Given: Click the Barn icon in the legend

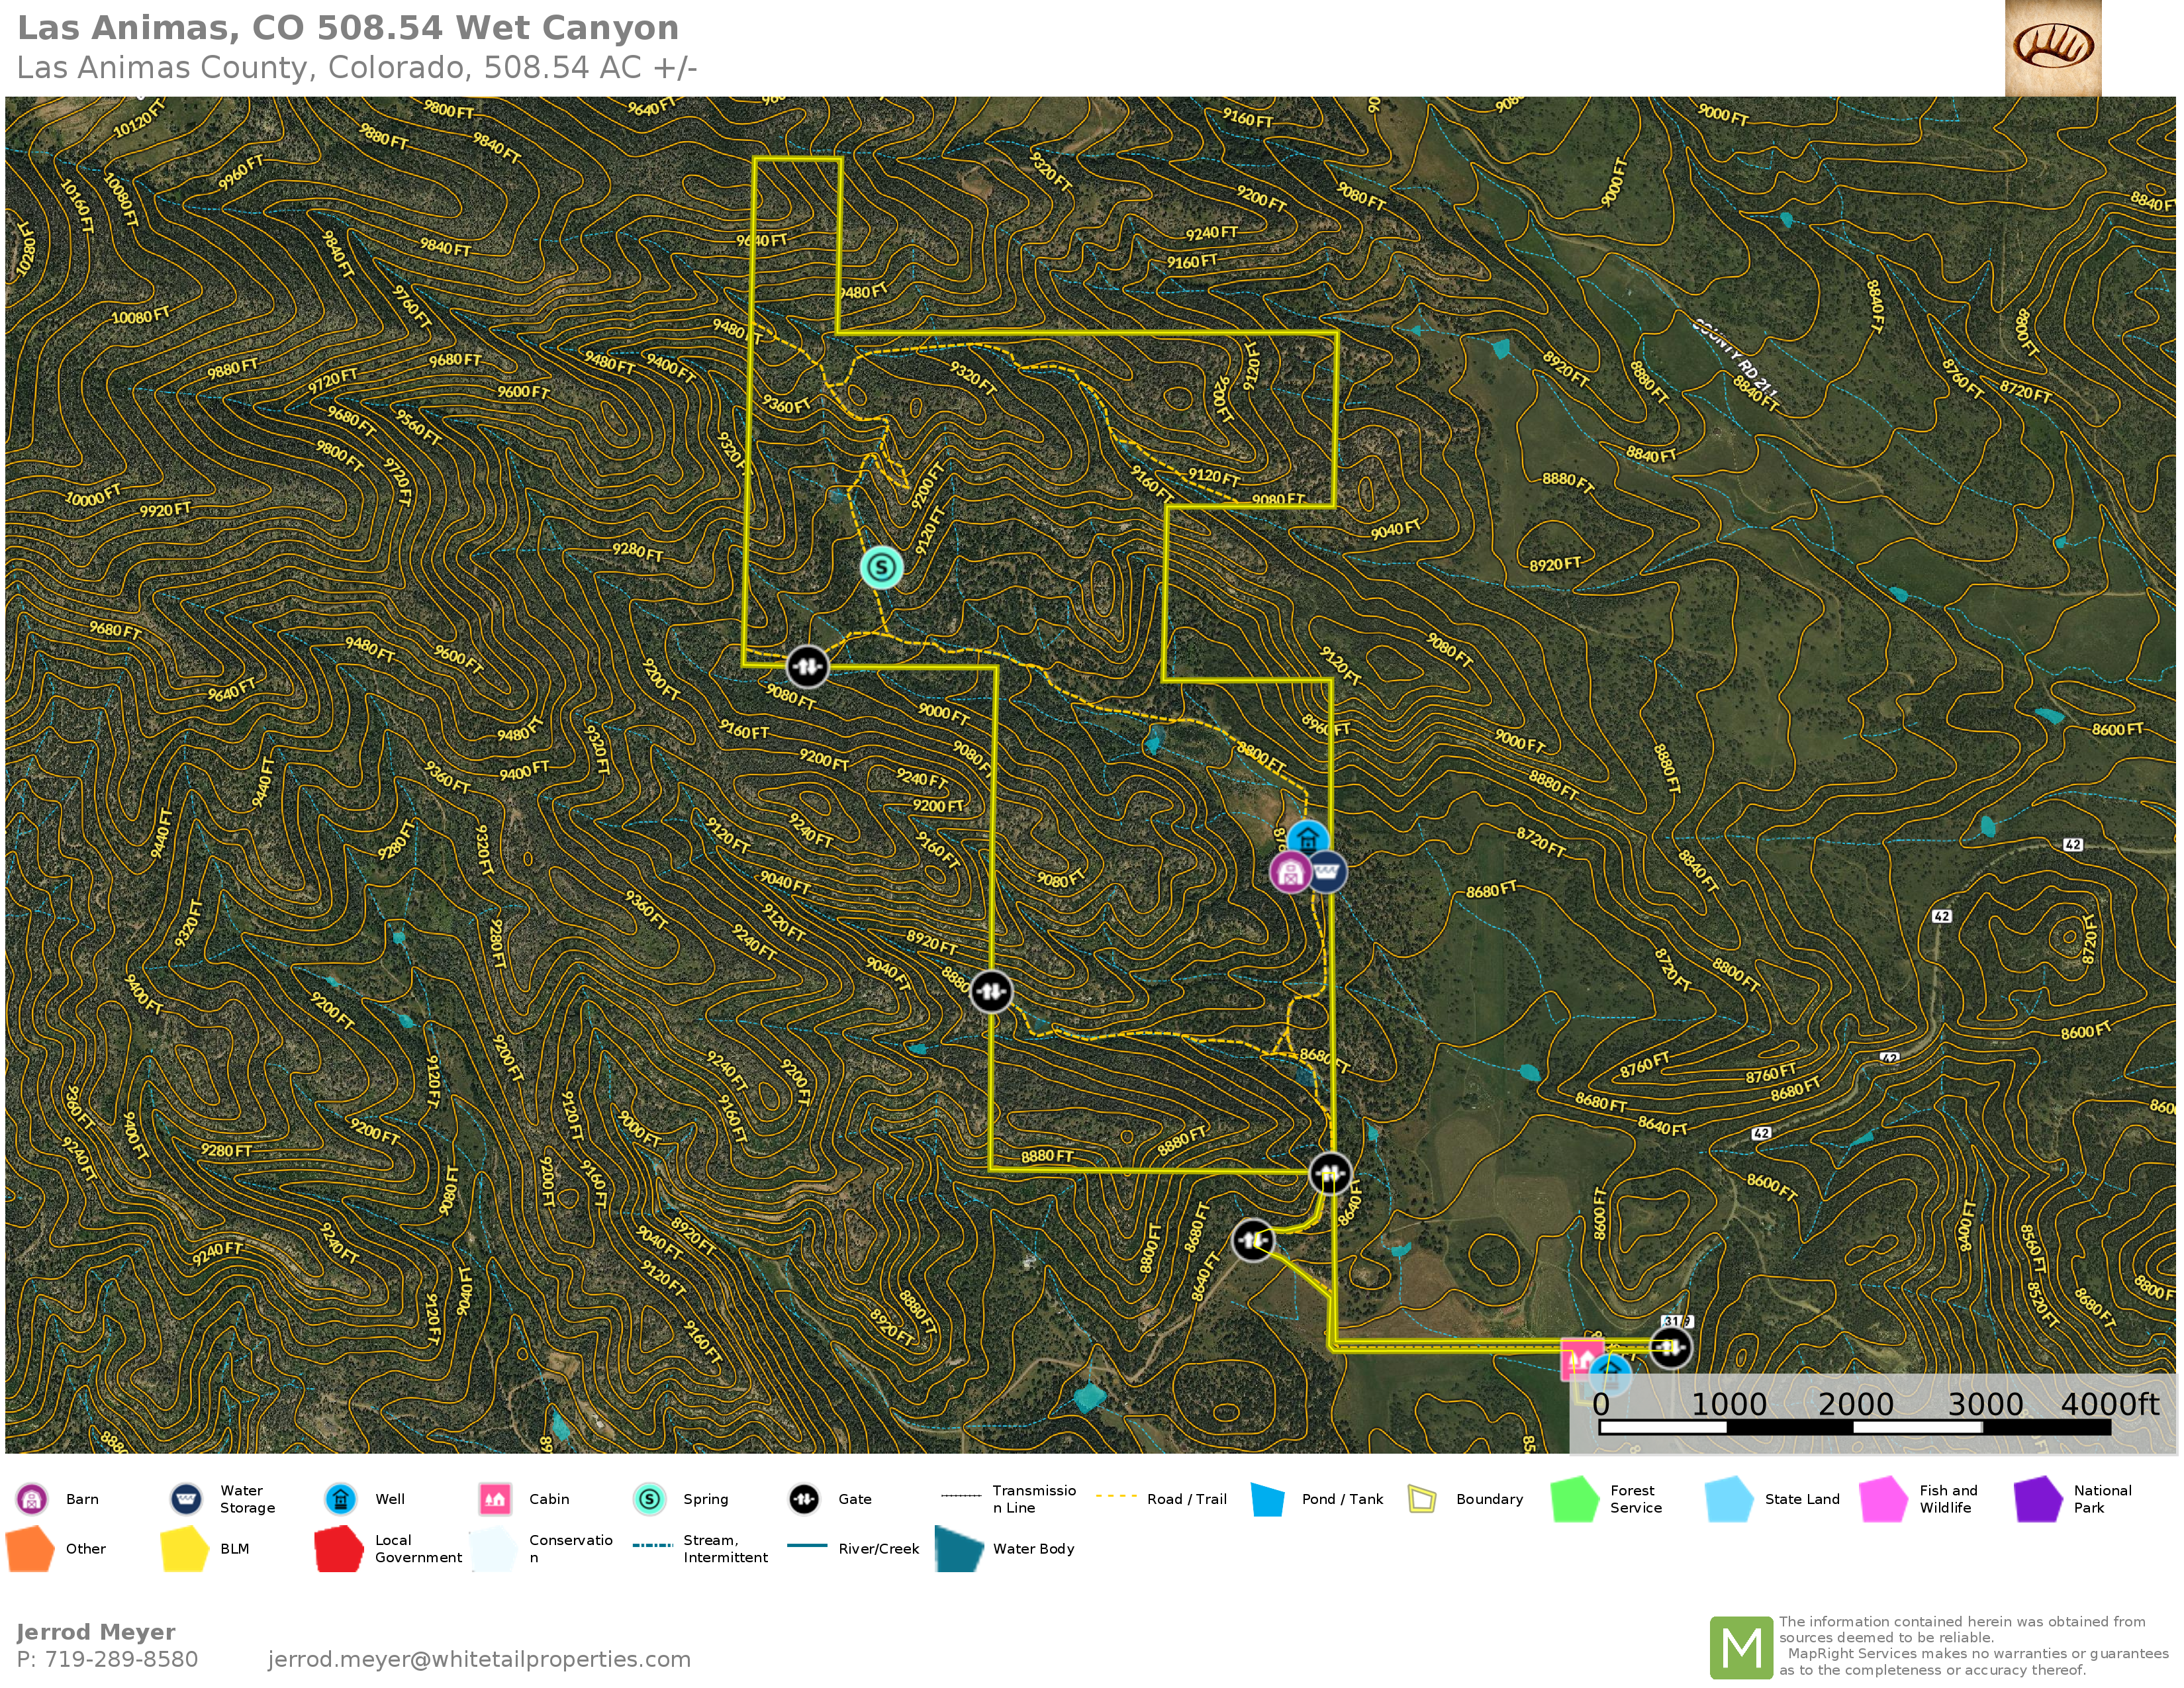Looking at the screenshot, I should click(32, 1499).
